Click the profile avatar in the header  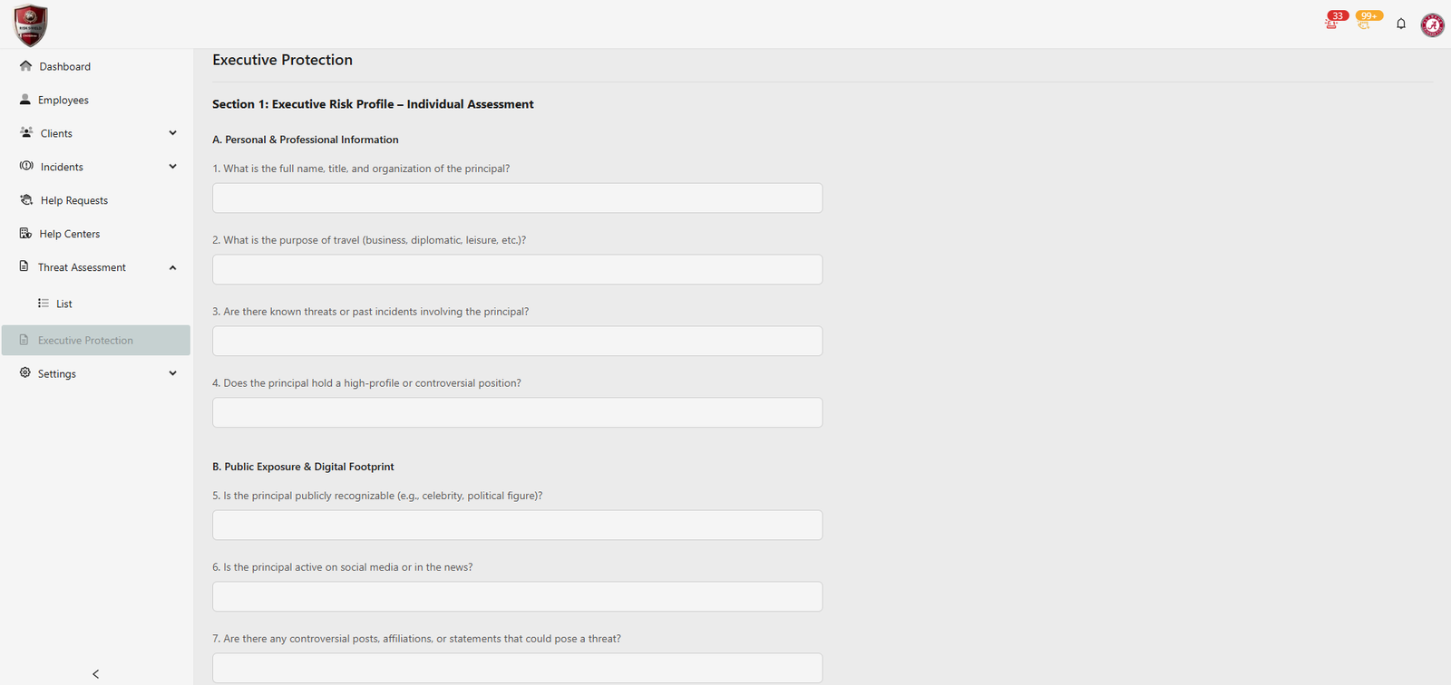point(1432,24)
